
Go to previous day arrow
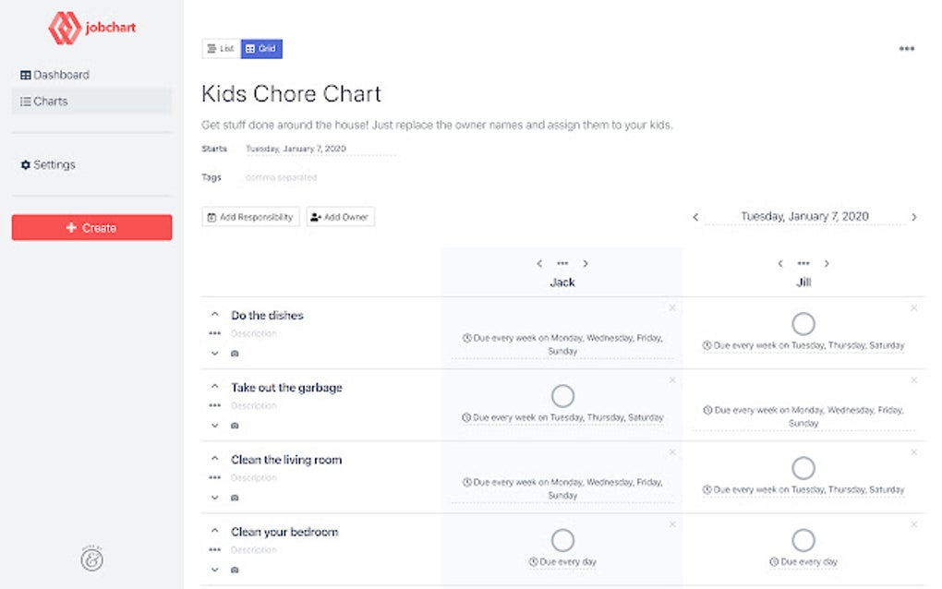tap(695, 217)
